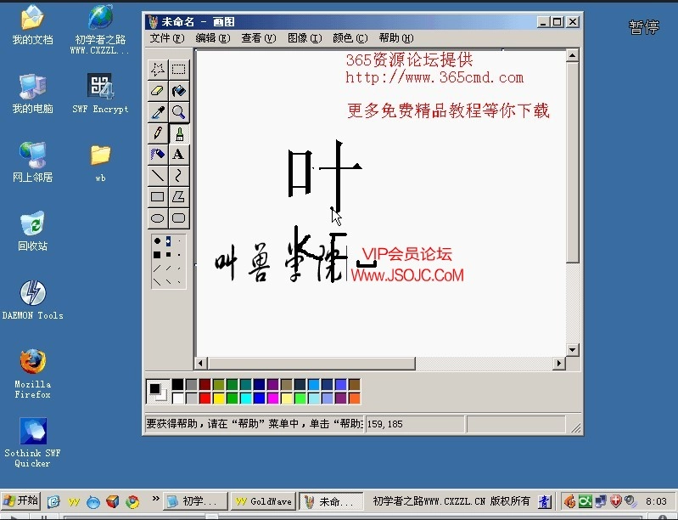Open the 回收站 recycle bin icon
The image size is (678, 520).
[32, 231]
